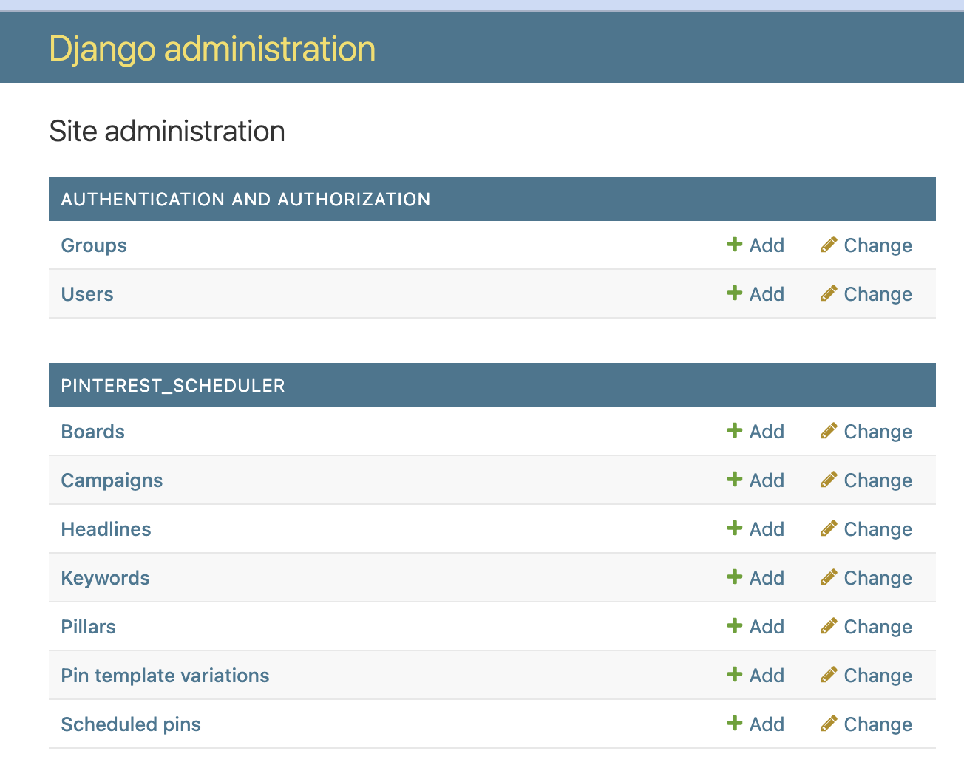Open the Boards model list
This screenshot has height=782, width=964.
[x=92, y=432]
